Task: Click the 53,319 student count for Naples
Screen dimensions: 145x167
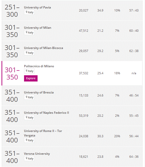Action: tap(84, 116)
